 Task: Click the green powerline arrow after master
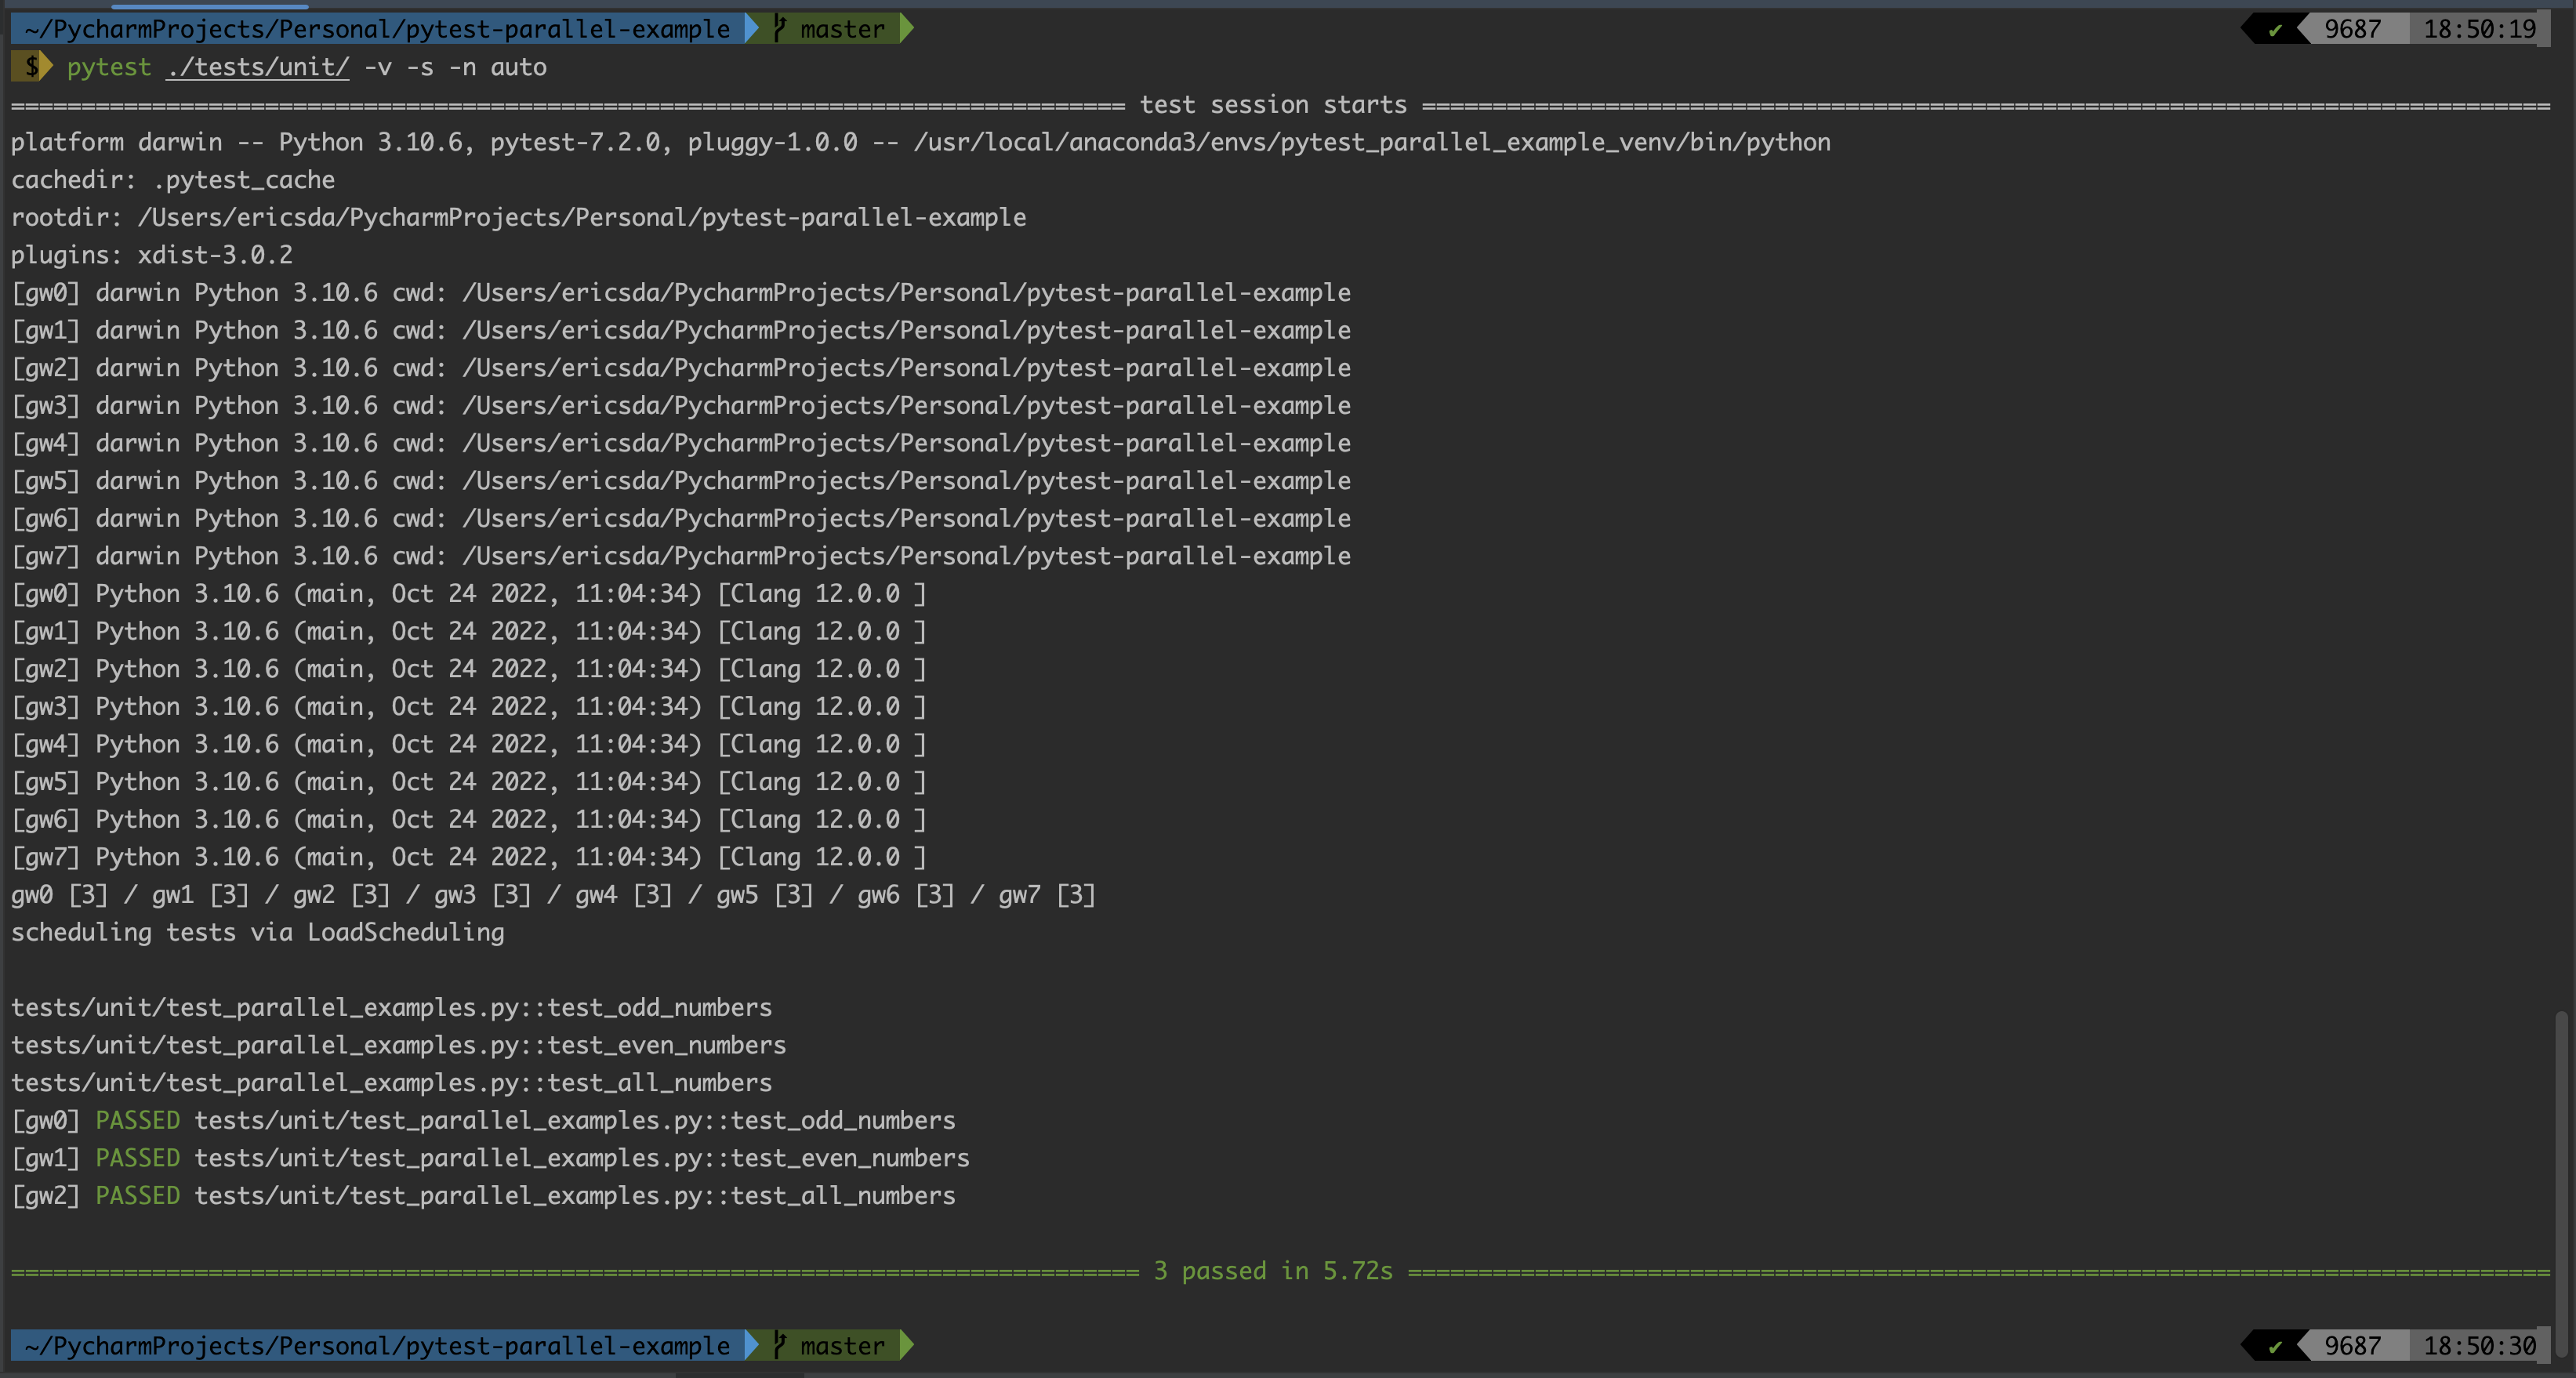[x=903, y=28]
